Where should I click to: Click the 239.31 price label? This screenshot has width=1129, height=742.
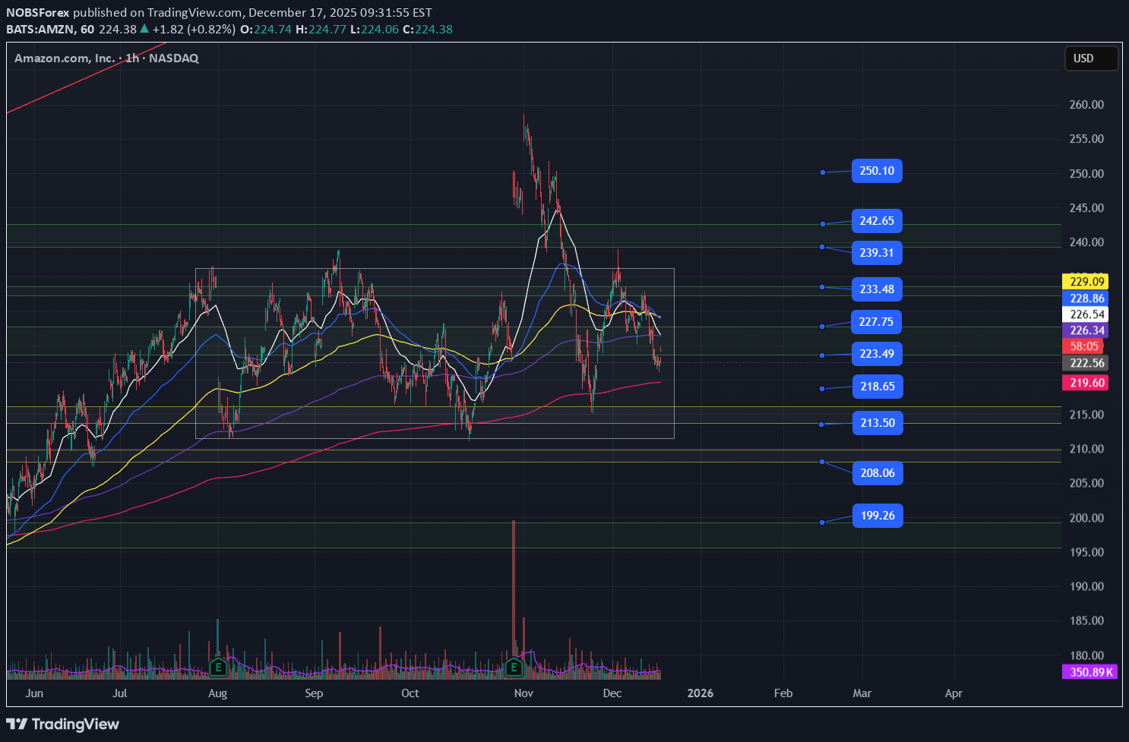[x=877, y=253]
